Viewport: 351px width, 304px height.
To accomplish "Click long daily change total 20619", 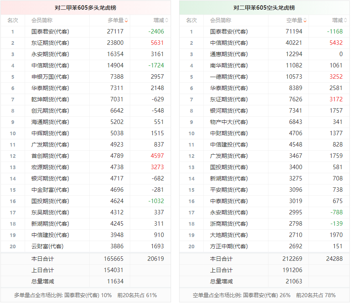I will pos(156,259).
